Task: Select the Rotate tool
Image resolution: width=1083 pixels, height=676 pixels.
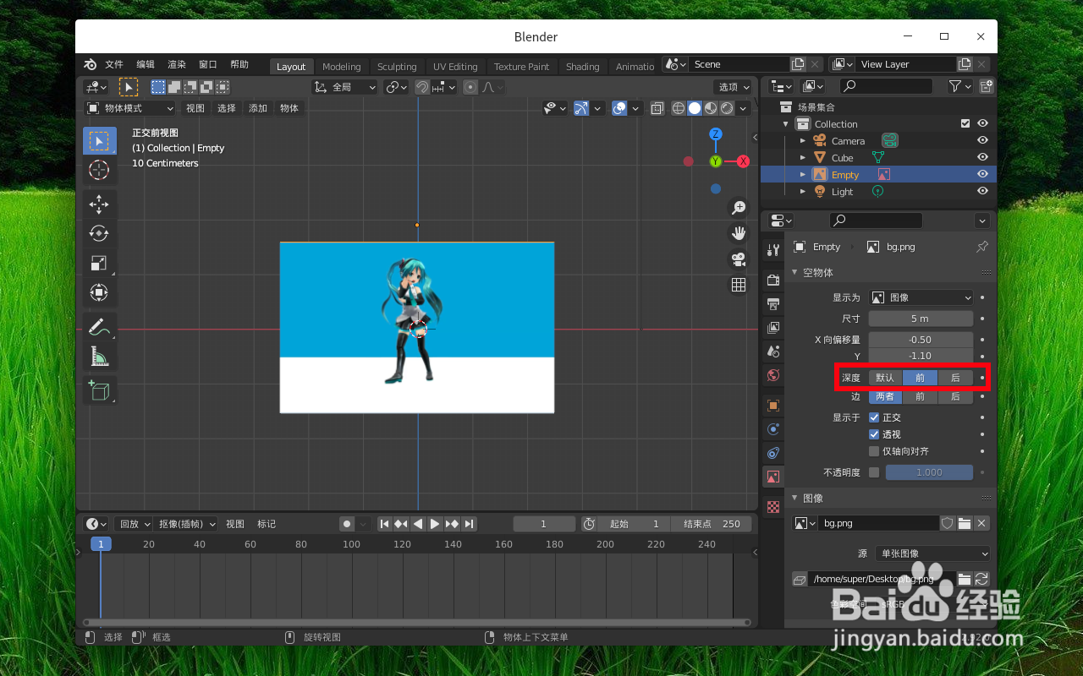Action: 99,233
